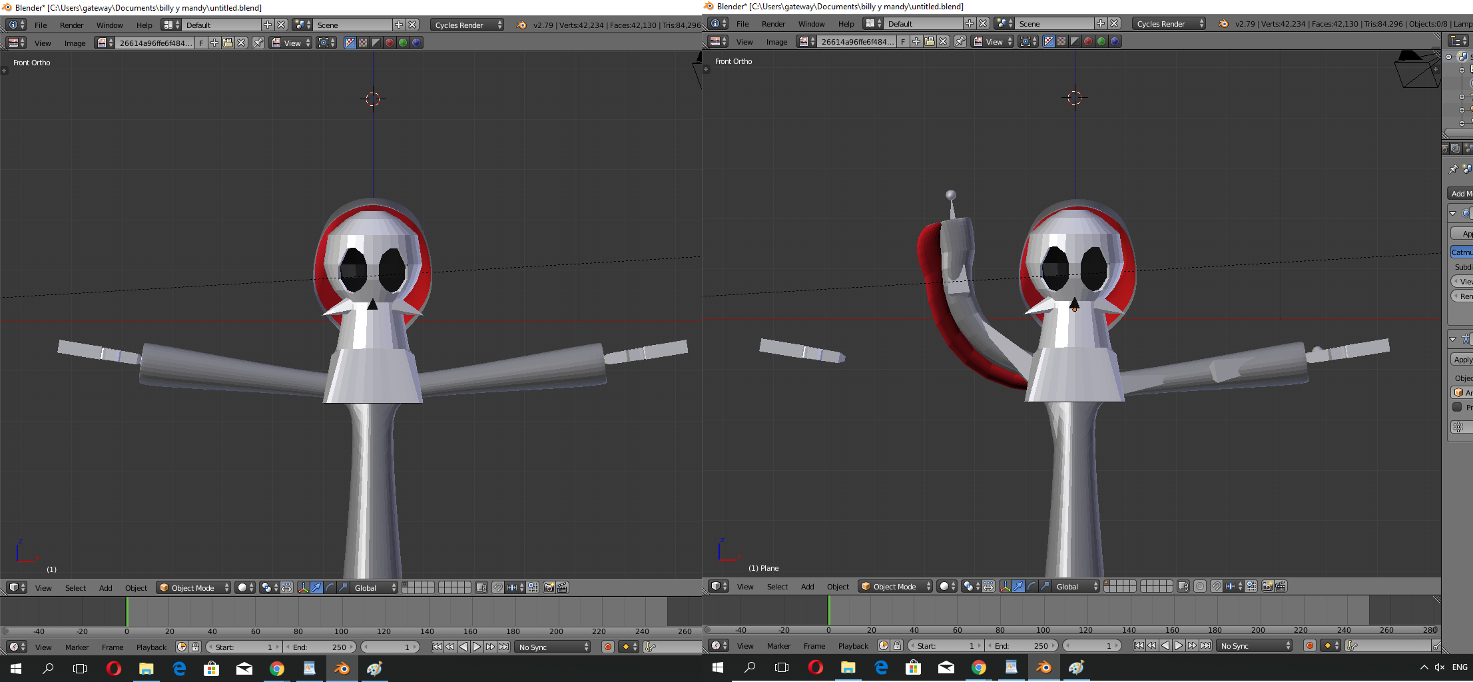Open the No Sync dropdown in the left timeline

pos(553,647)
